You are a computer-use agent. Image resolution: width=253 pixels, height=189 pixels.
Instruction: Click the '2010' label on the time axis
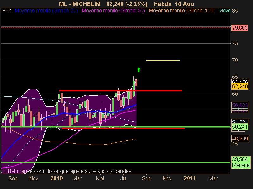coord(57,178)
